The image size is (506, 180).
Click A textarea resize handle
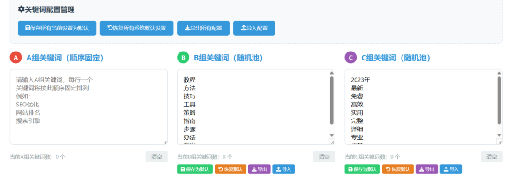point(165,142)
